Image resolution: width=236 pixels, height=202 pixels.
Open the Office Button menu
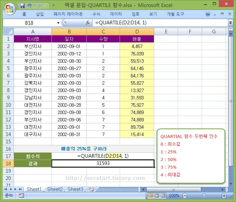coord(10,9)
